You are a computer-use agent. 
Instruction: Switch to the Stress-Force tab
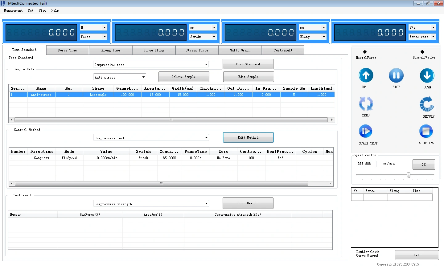(x=197, y=50)
